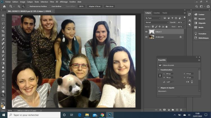Toggle lock image pixels brush icon
The height and width of the screenshot is (118, 211).
pos(156,27)
